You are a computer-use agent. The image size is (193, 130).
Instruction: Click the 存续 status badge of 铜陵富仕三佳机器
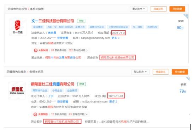[82, 84]
